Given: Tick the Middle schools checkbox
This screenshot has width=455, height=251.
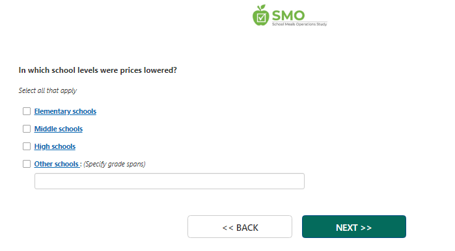Looking at the screenshot, I should pos(27,129).
